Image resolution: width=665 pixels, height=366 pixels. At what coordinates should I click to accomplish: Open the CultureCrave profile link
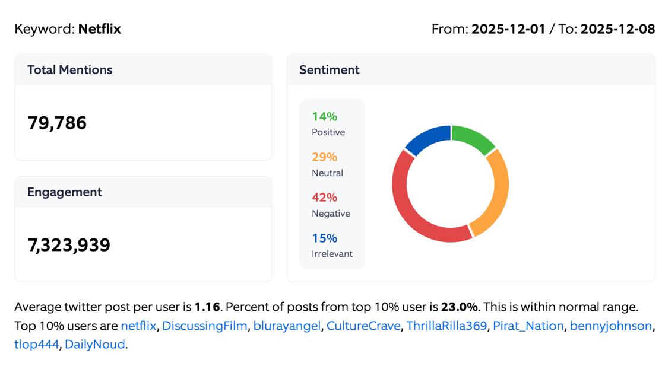pos(364,326)
